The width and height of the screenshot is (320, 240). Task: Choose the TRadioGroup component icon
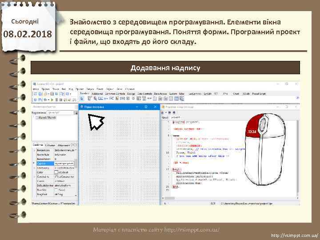[160, 98]
